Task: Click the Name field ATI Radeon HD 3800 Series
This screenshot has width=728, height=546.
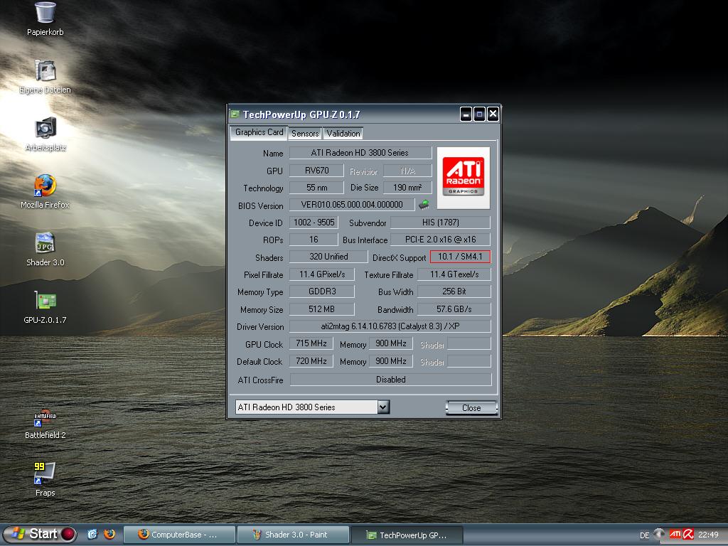Action: [360, 153]
